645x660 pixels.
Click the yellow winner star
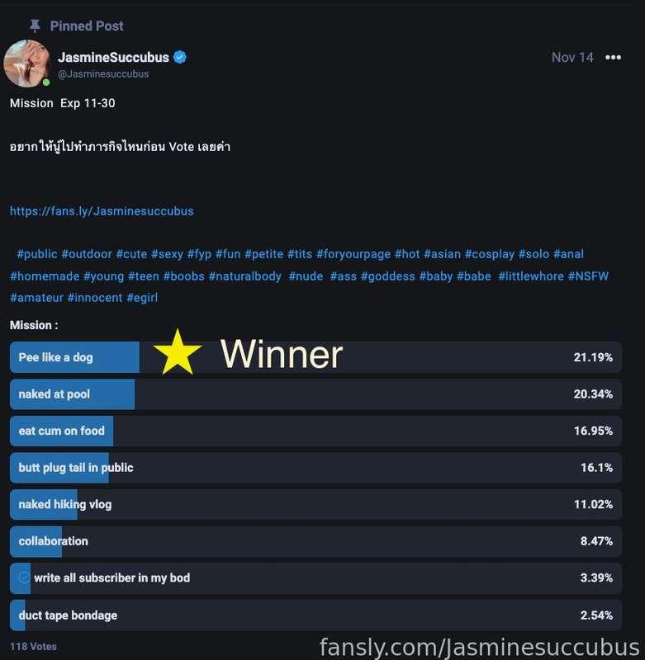pyautogui.click(x=178, y=352)
